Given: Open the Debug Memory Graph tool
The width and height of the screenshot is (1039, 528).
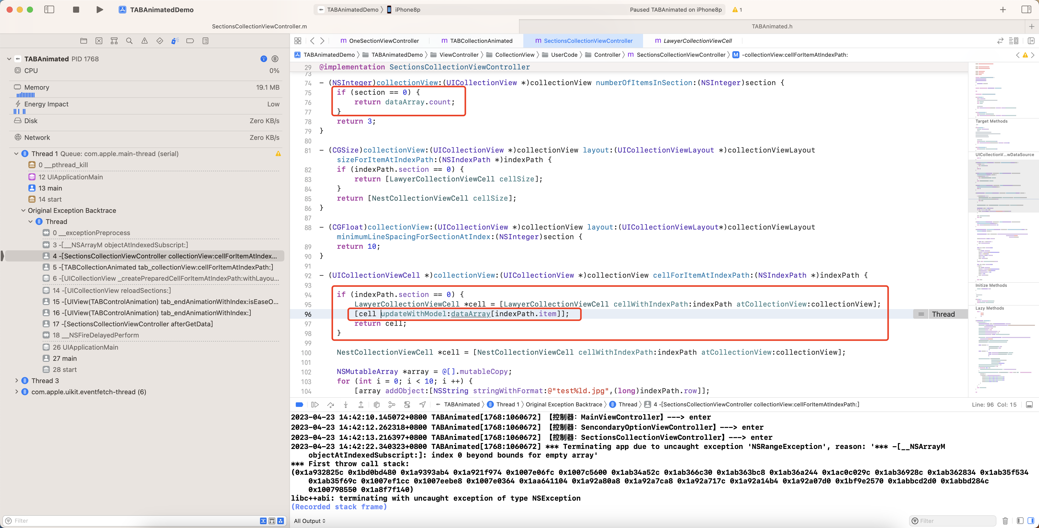Looking at the screenshot, I should (392, 404).
